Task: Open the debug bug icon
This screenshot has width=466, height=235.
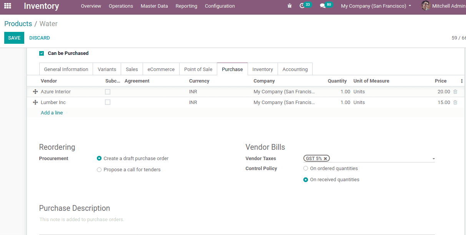Action: click(290, 6)
